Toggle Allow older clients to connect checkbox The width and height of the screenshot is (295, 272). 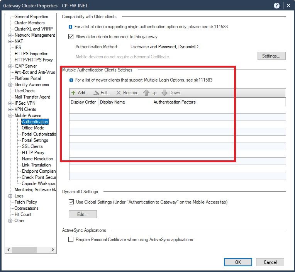(x=71, y=37)
